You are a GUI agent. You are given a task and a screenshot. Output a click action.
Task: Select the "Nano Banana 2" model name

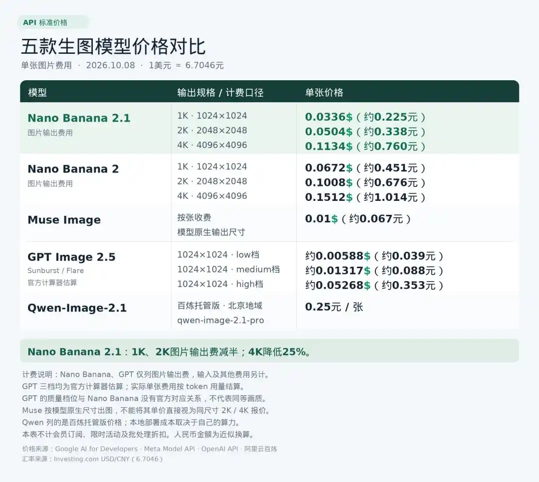point(73,169)
